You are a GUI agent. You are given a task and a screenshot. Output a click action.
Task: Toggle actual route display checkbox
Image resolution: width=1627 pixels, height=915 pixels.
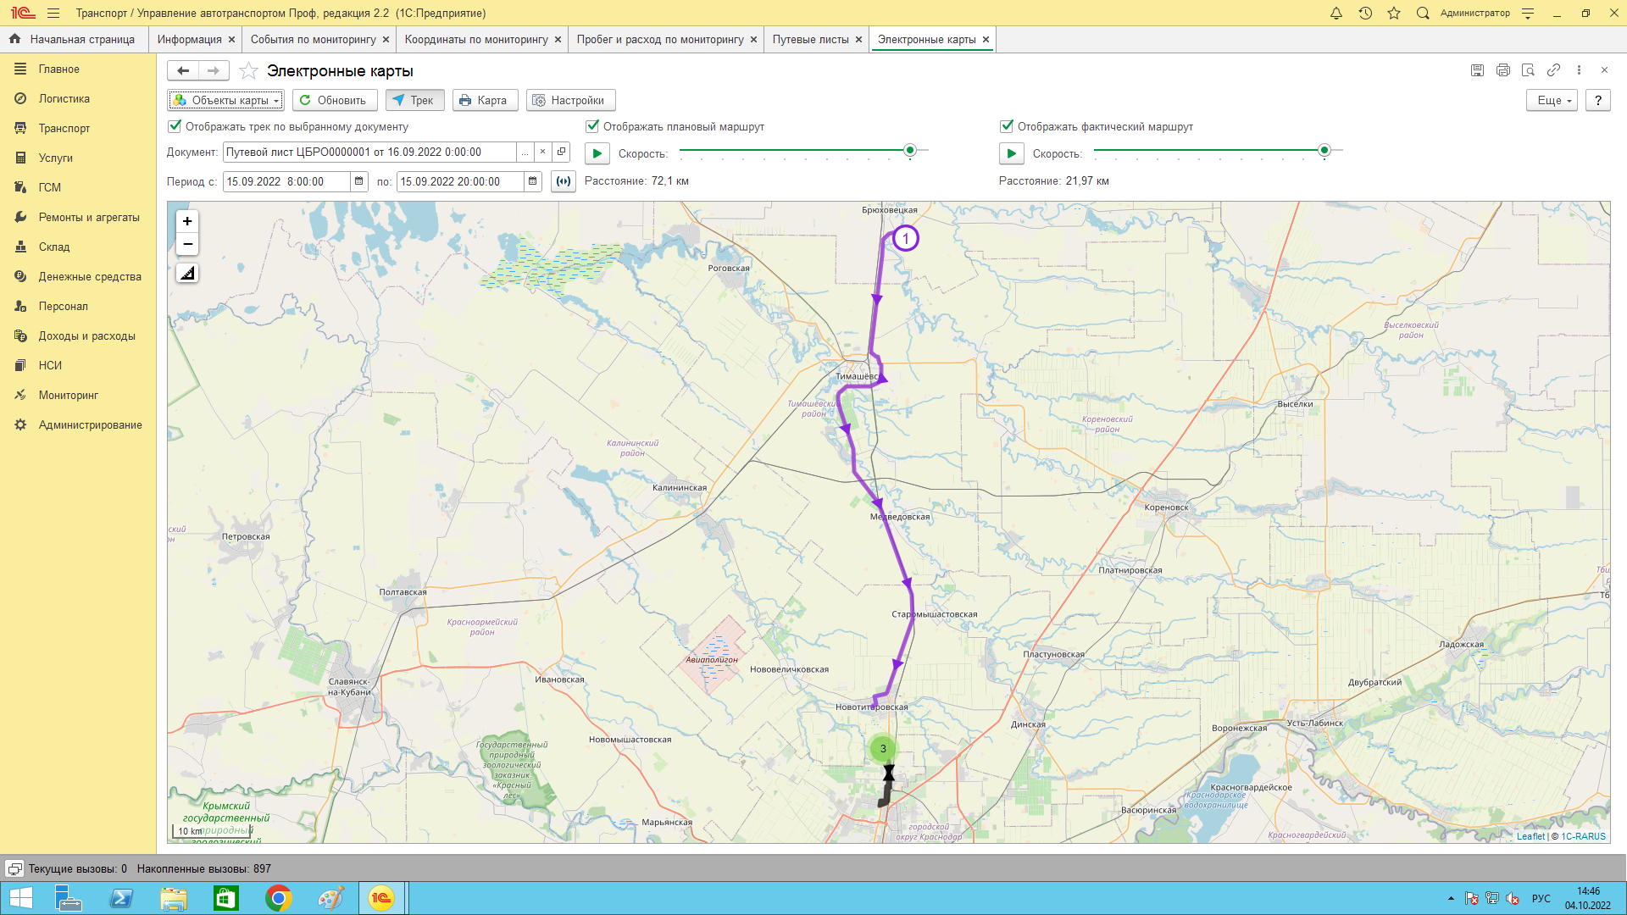click(x=1007, y=126)
